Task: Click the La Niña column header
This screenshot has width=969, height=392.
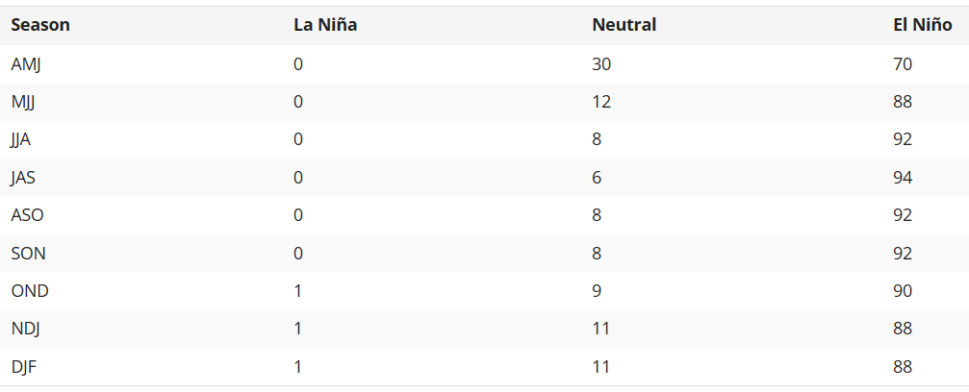Action: point(325,25)
